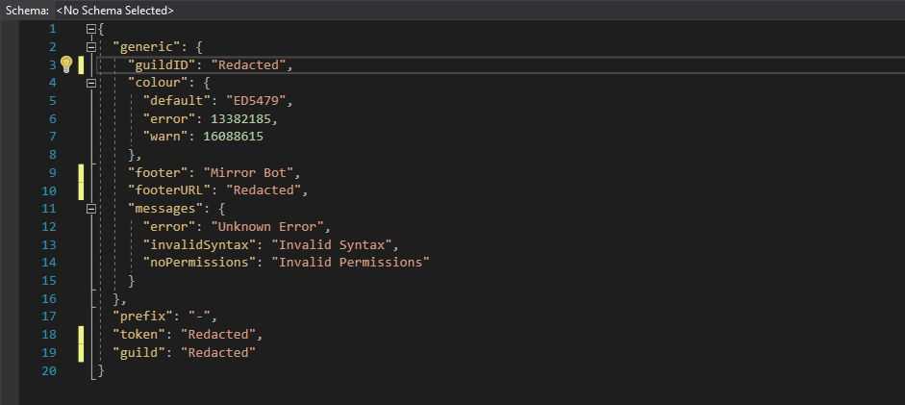This screenshot has width=905, height=405.
Task: Select the "ED5479" default colour value
Action: [256, 100]
